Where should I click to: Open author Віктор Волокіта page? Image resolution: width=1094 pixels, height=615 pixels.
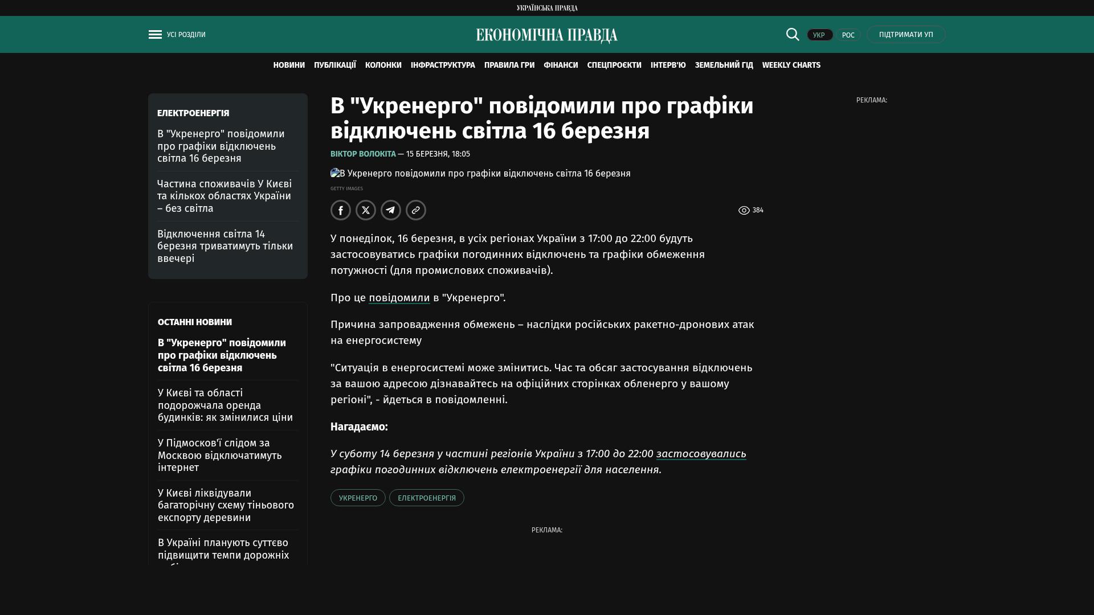click(363, 154)
